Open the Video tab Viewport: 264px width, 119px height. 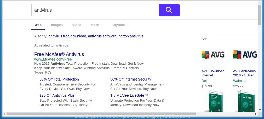(77, 25)
